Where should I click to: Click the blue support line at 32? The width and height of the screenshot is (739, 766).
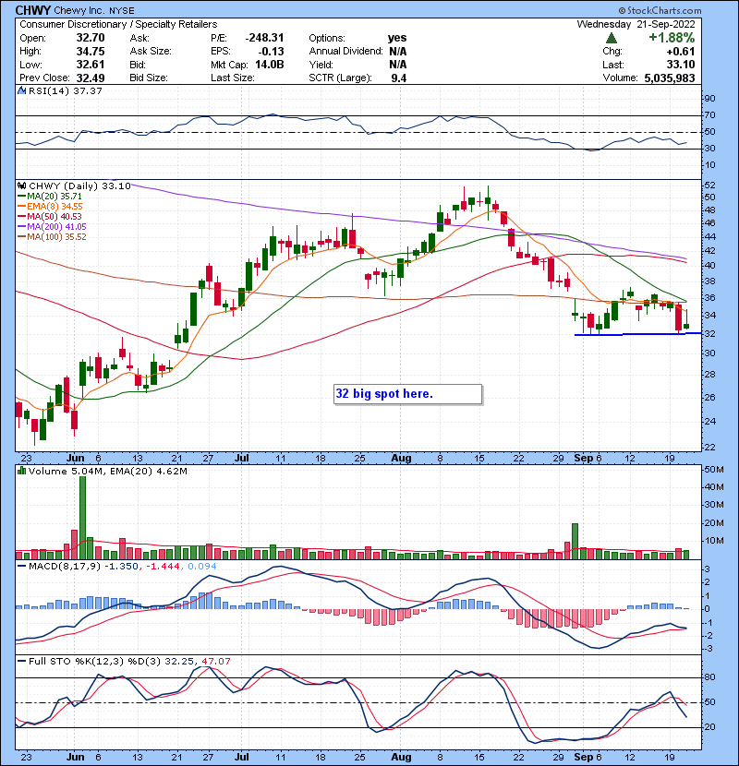pos(637,334)
